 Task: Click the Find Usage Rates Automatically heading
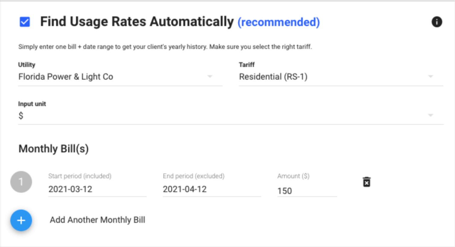pos(137,22)
